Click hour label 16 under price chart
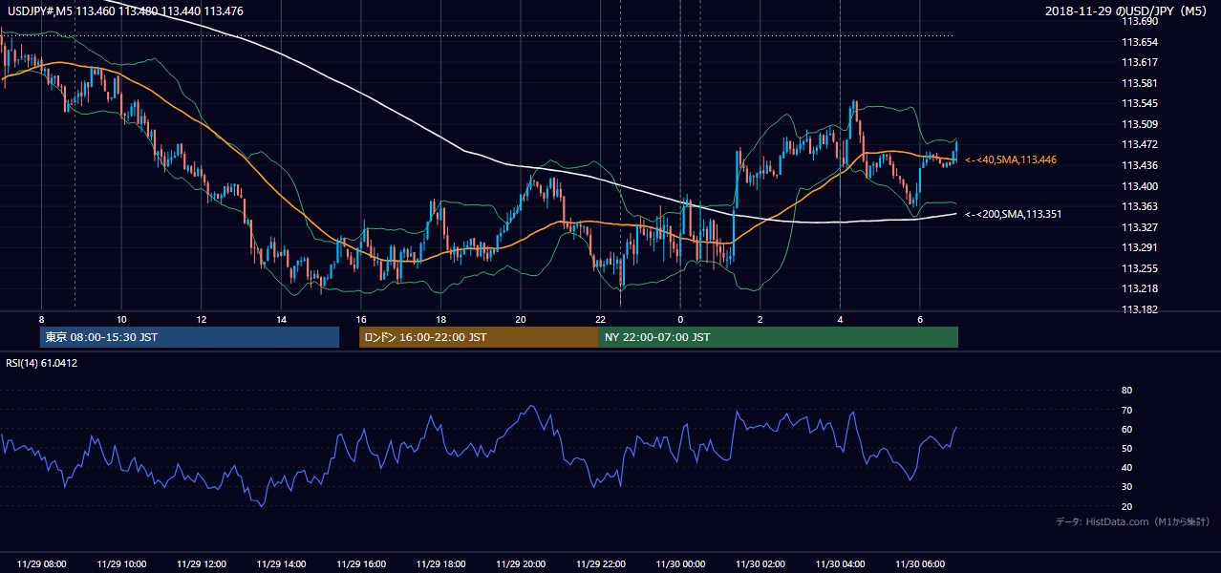1221x573 pixels. [361, 318]
